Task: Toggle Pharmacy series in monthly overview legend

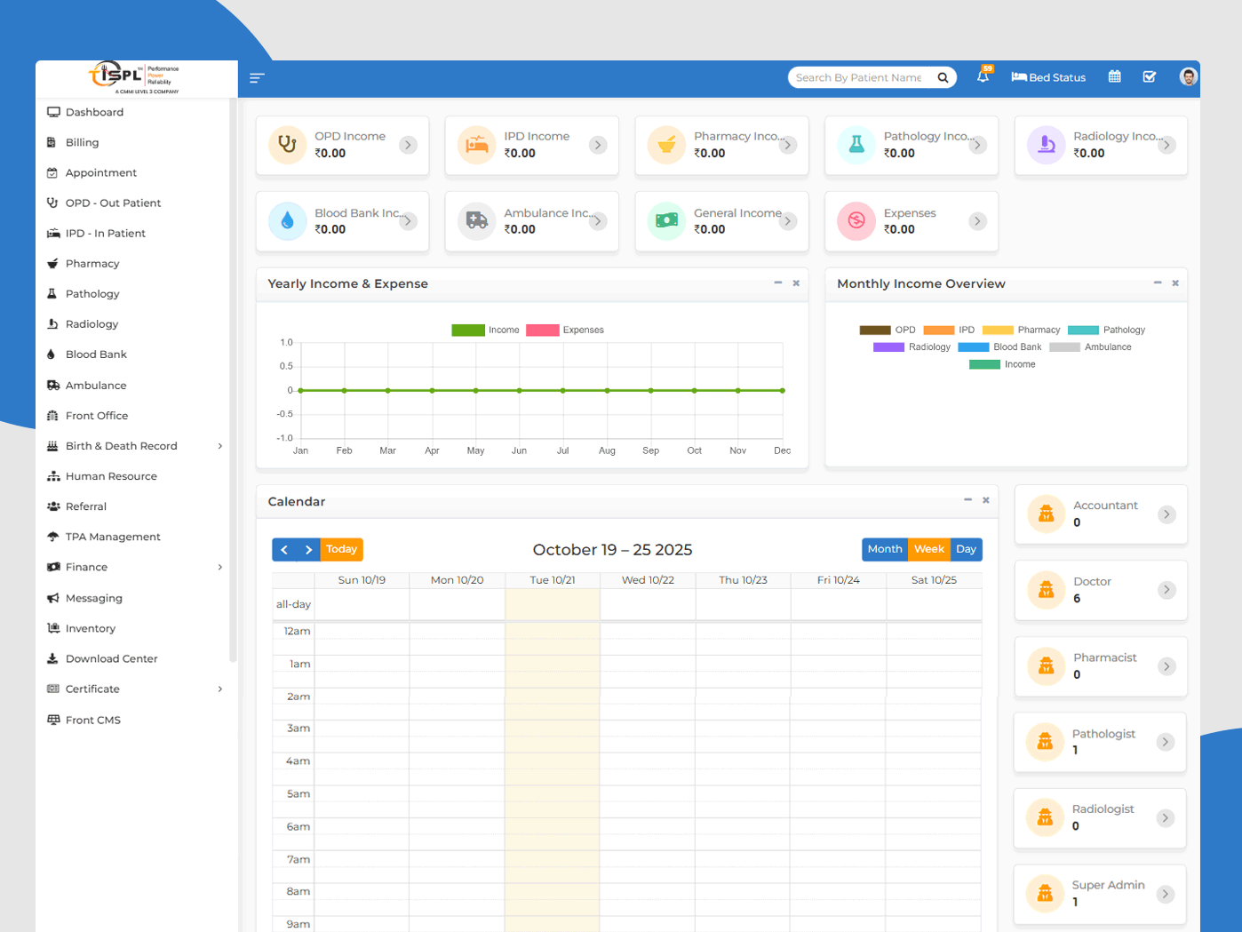Action: (1021, 330)
